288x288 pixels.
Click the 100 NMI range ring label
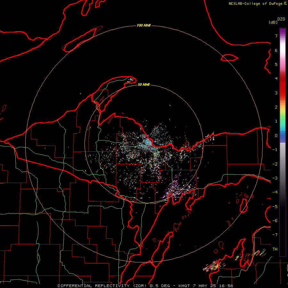pos(144,25)
